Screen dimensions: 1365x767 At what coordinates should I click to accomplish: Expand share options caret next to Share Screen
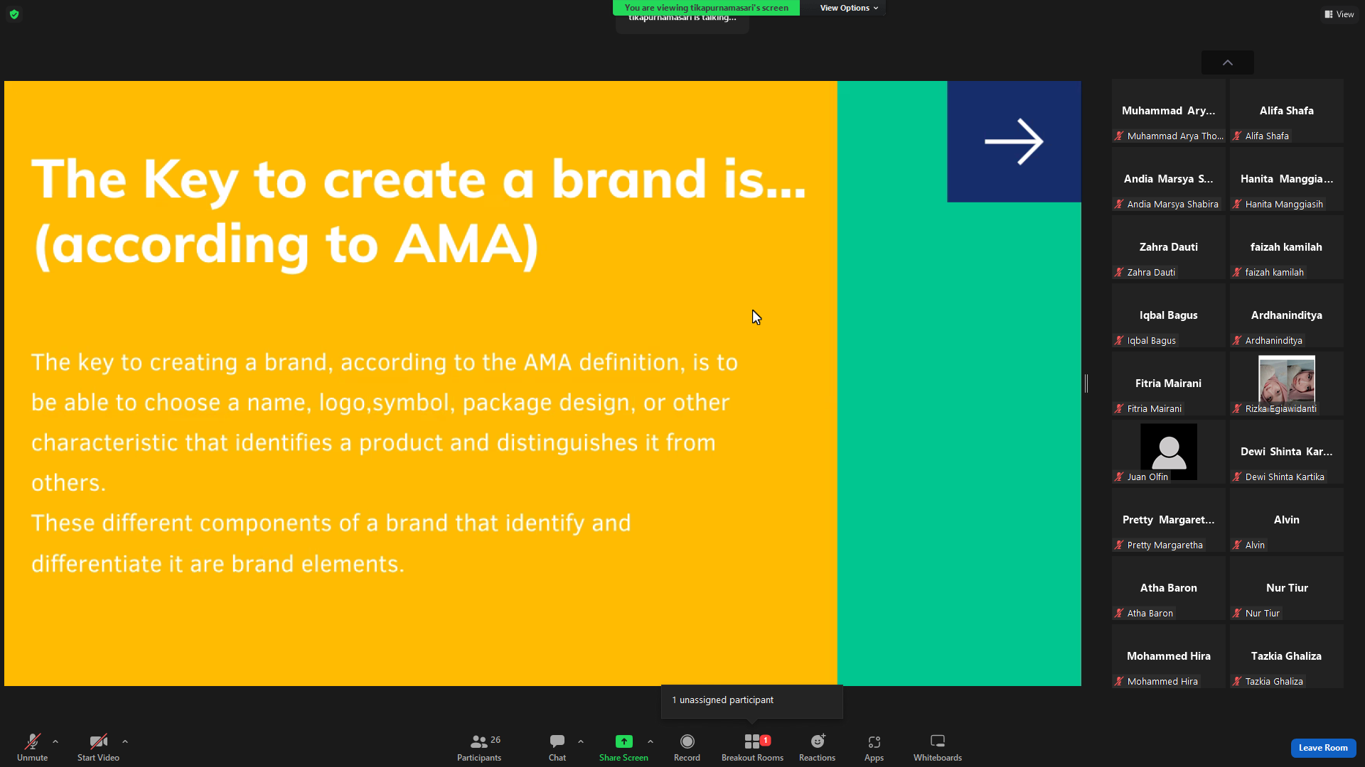651,741
